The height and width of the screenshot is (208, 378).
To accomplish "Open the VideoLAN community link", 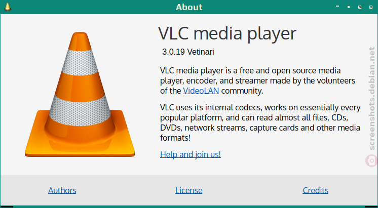I will pyautogui.click(x=201, y=91).
